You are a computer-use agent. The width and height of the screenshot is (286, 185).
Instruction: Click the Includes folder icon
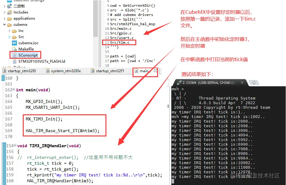coord(10,13)
